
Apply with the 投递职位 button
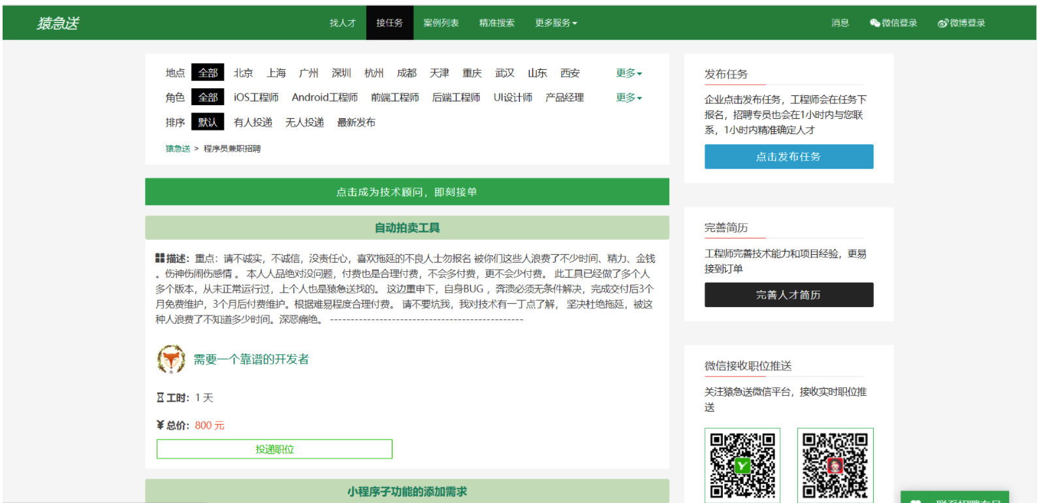[x=274, y=449]
